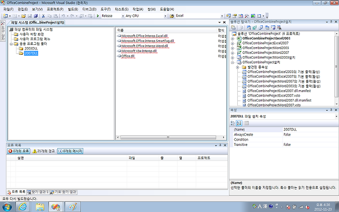
Task: Click Categorized view icon in Properties panel
Action: (233, 123)
